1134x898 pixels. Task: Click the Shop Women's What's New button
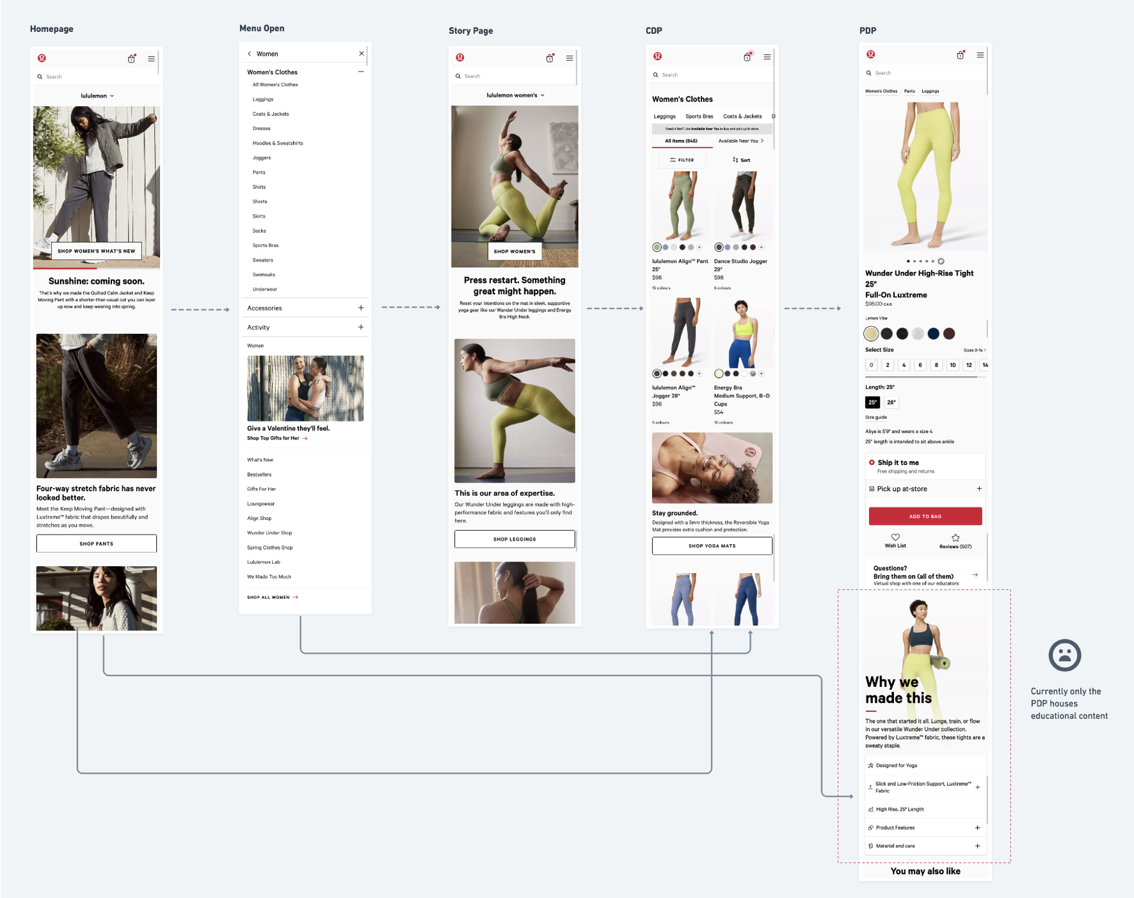97,251
